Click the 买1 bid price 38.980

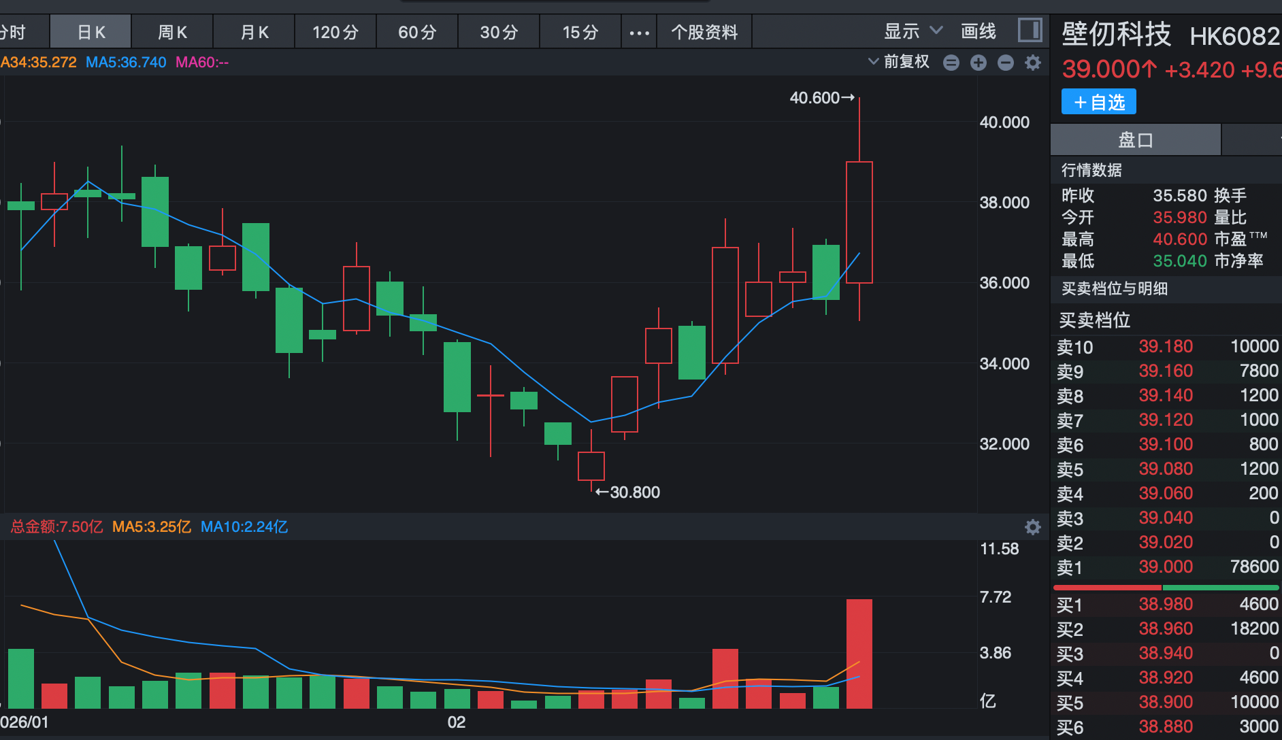pyautogui.click(x=1166, y=604)
